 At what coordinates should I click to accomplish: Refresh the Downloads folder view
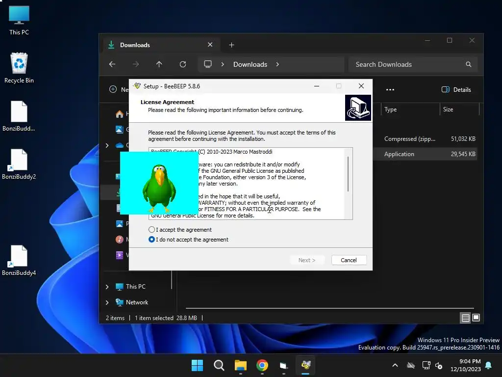[x=183, y=64]
